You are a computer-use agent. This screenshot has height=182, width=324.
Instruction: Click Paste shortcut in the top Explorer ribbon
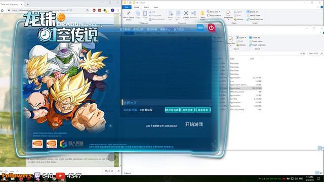pyautogui.click(x=157, y=19)
